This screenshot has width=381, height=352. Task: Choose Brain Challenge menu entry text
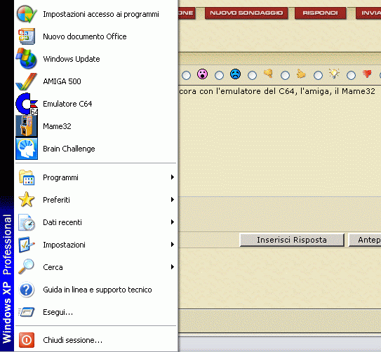[69, 149]
